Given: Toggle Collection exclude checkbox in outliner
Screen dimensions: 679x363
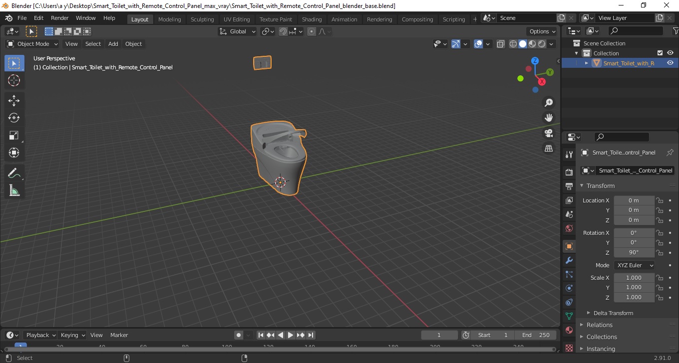Looking at the screenshot, I should [x=660, y=53].
